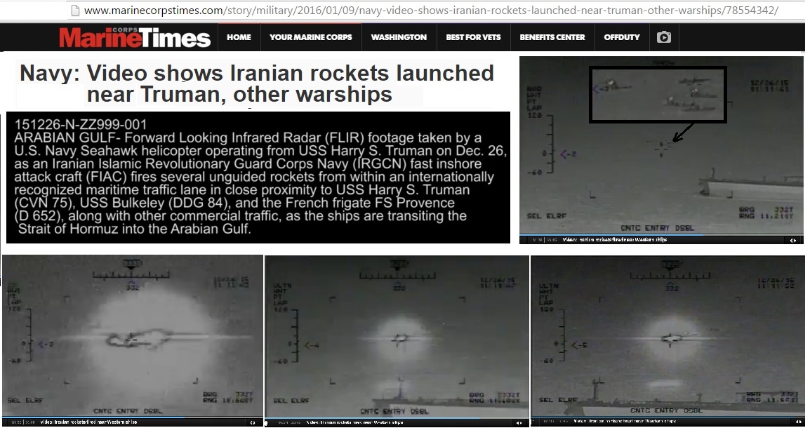Seek on the bottom-middle video progress bar

(x=397, y=418)
